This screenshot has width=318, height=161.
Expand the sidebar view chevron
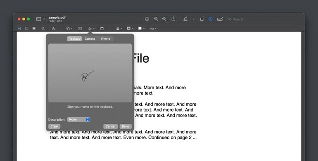click(44, 19)
